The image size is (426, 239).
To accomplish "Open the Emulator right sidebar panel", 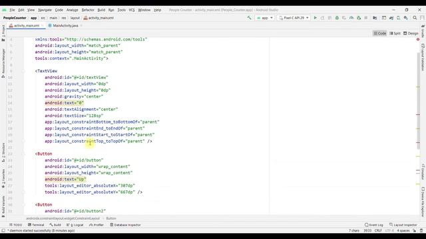I will coord(423,171).
